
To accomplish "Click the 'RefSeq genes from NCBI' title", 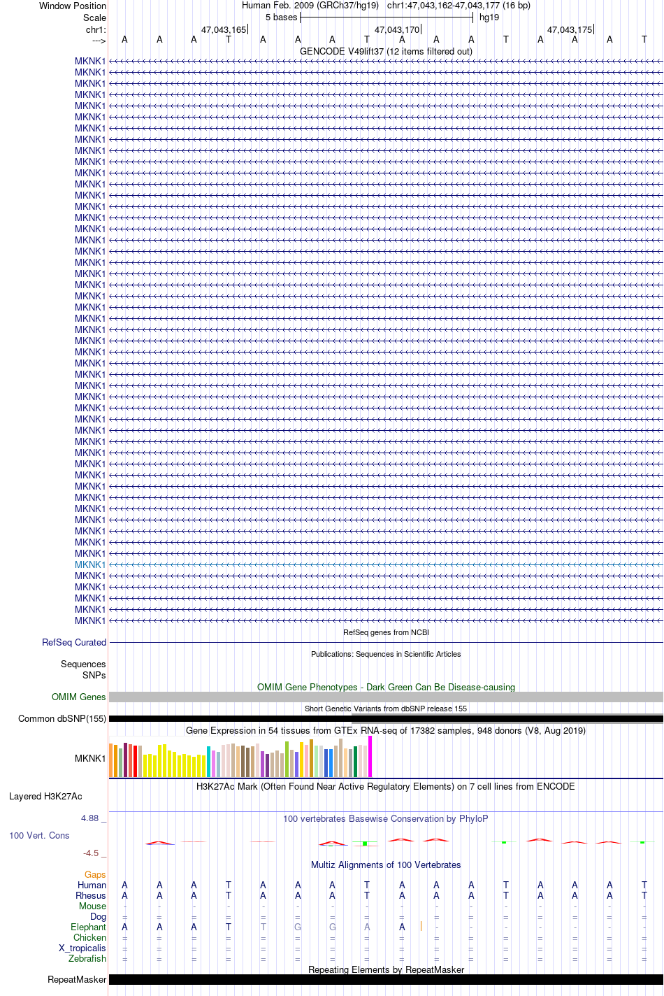I will (x=386, y=632).
